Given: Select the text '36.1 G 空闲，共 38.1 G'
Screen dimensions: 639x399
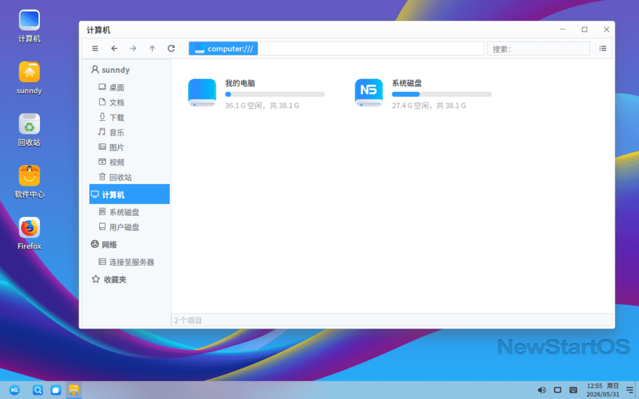Looking at the screenshot, I should pyautogui.click(x=262, y=105).
